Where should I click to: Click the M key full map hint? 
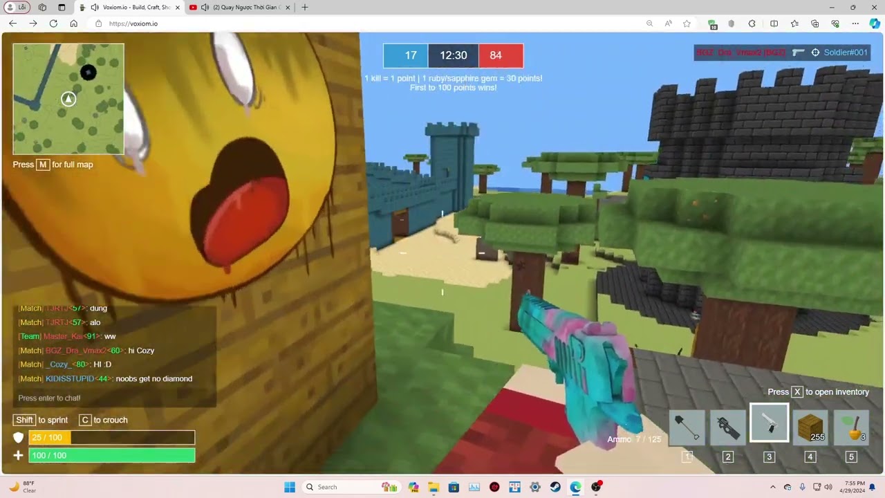click(x=43, y=165)
